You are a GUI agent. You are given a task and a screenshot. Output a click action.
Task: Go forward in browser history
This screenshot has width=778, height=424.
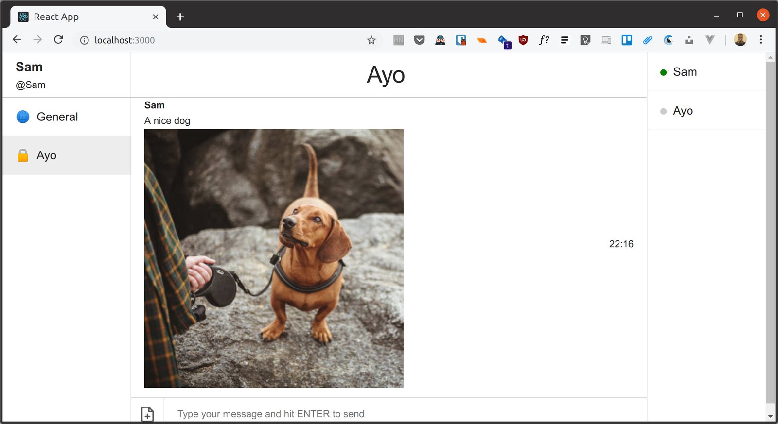click(37, 40)
